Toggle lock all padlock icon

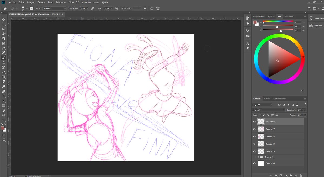pyautogui.click(x=276, y=115)
